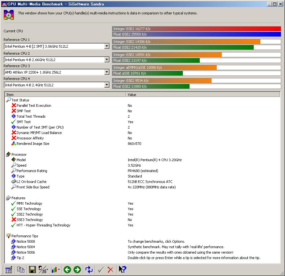
Task: Click the magnifier icon beside Performance Rating
Action: coord(14,170)
